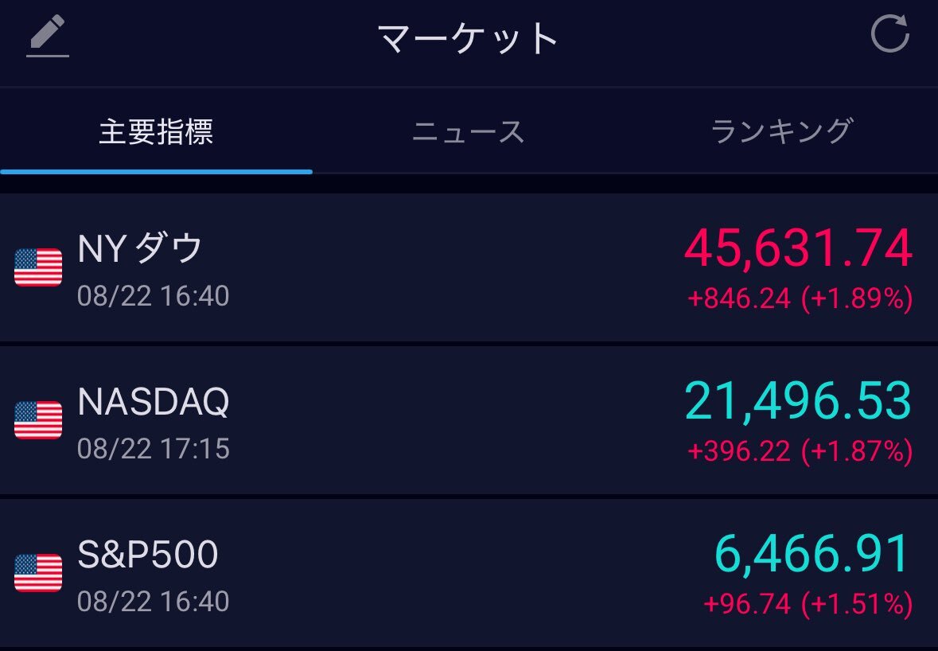Tap the +846.24 (+1.89%) change value

click(x=800, y=298)
